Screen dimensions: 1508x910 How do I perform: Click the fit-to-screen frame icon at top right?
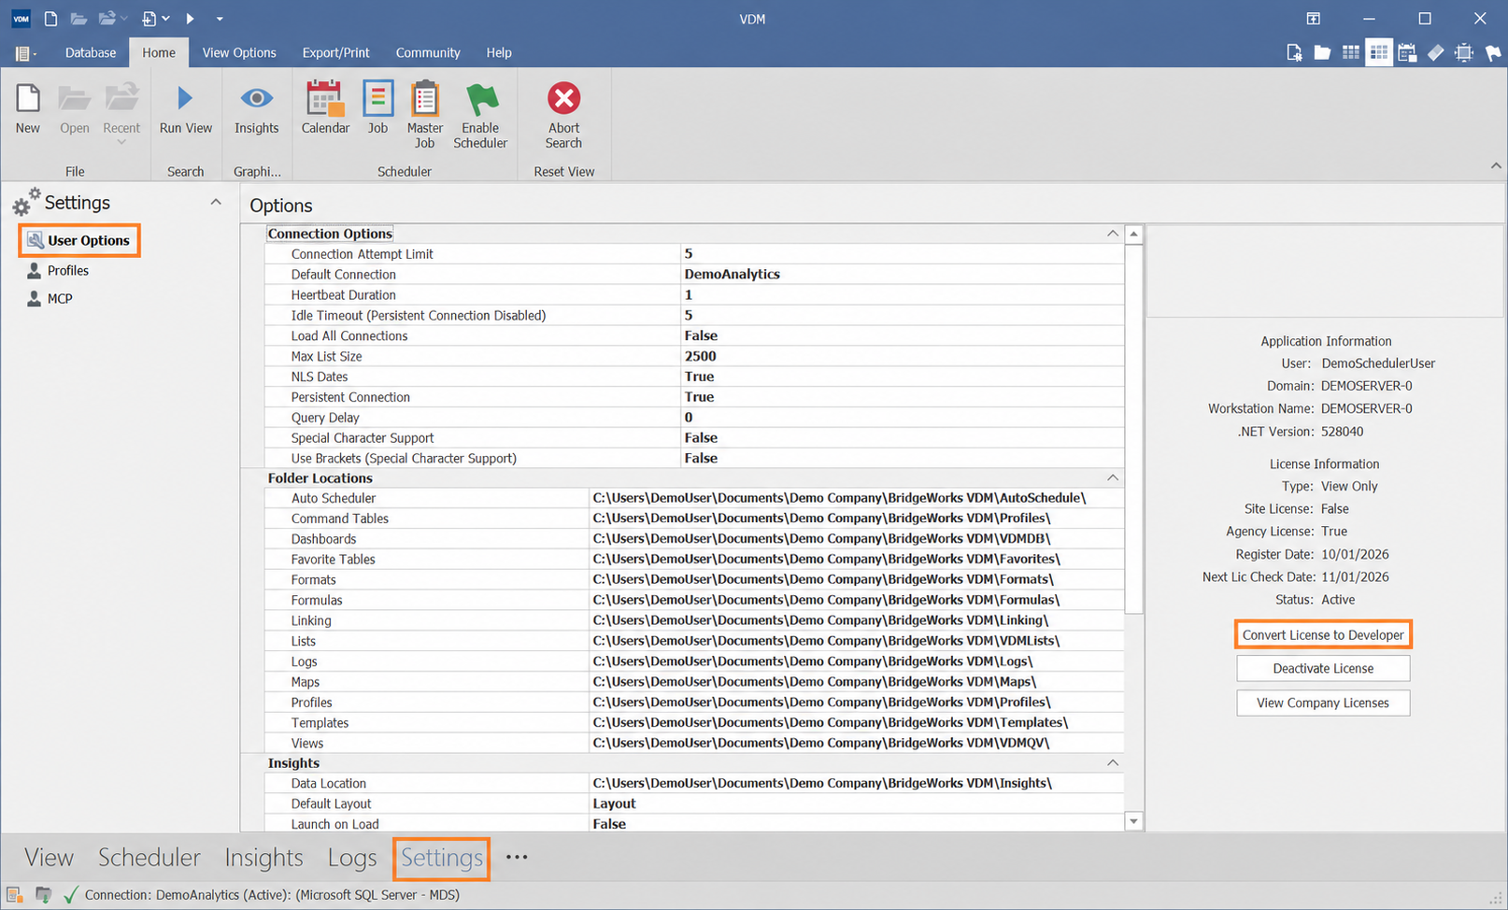point(1464,53)
